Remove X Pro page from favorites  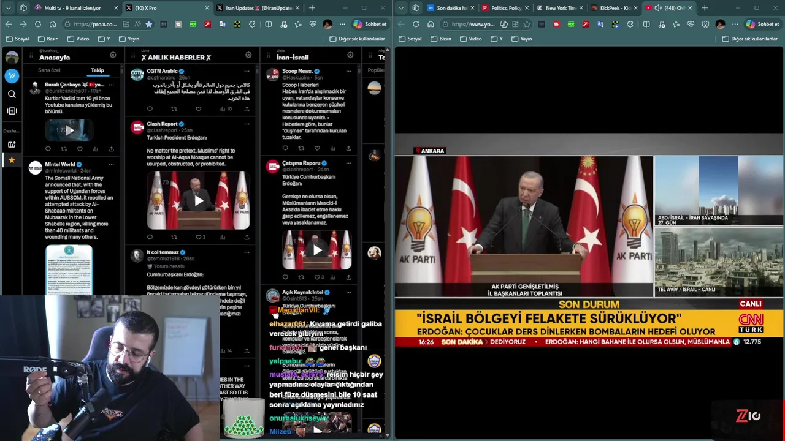click(148, 24)
